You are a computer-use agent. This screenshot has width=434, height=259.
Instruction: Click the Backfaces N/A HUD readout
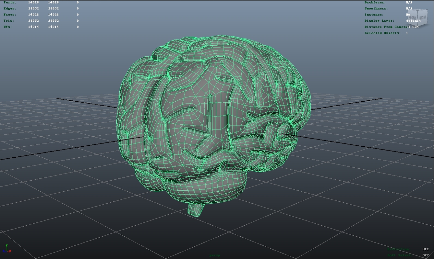coord(389,2)
